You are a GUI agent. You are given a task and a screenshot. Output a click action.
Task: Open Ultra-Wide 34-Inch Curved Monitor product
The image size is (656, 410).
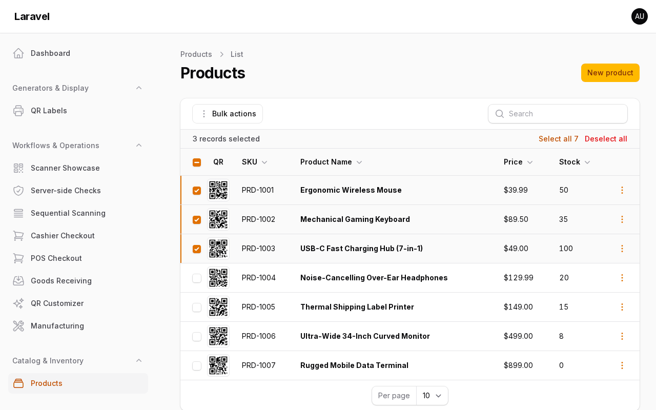(365, 336)
